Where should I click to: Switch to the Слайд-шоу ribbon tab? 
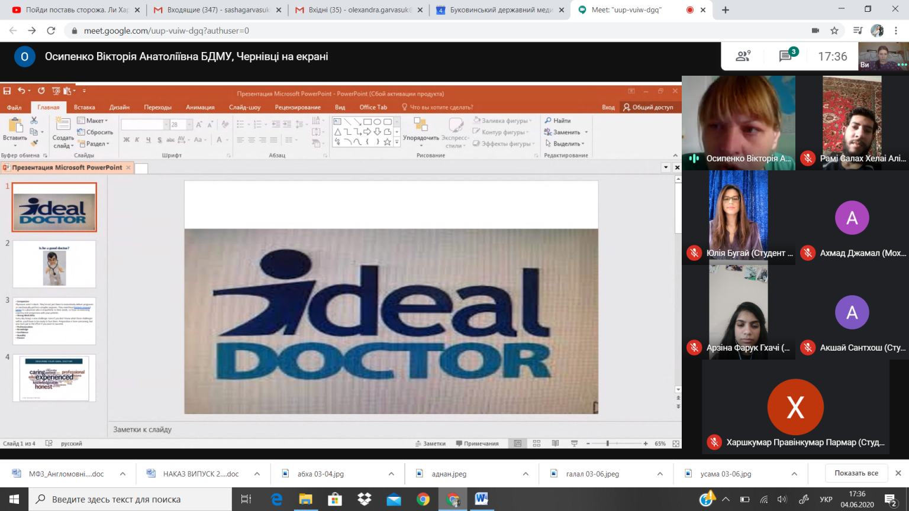point(245,108)
